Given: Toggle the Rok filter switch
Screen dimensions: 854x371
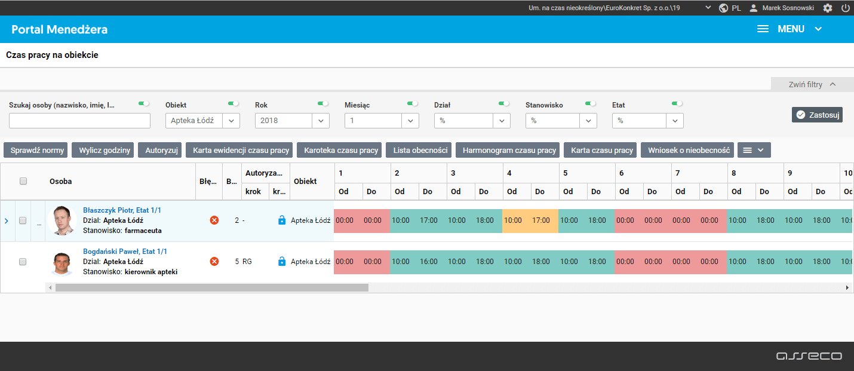Looking at the screenshot, I should [x=323, y=104].
